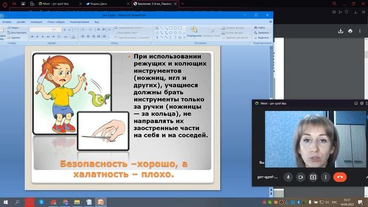Click Выровнять текст in the ribbon
The width and height of the screenshot is (368, 207).
(x=126, y=33)
